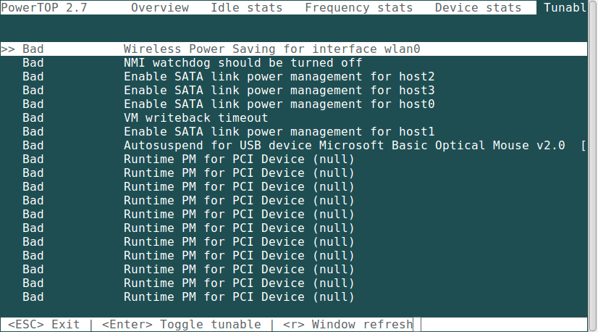Click the partially visible Tunables tab
The image size is (598, 332).
coord(570,8)
